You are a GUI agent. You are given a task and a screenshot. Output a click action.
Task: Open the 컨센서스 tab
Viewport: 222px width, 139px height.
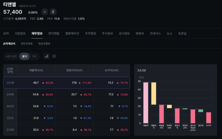point(155,33)
